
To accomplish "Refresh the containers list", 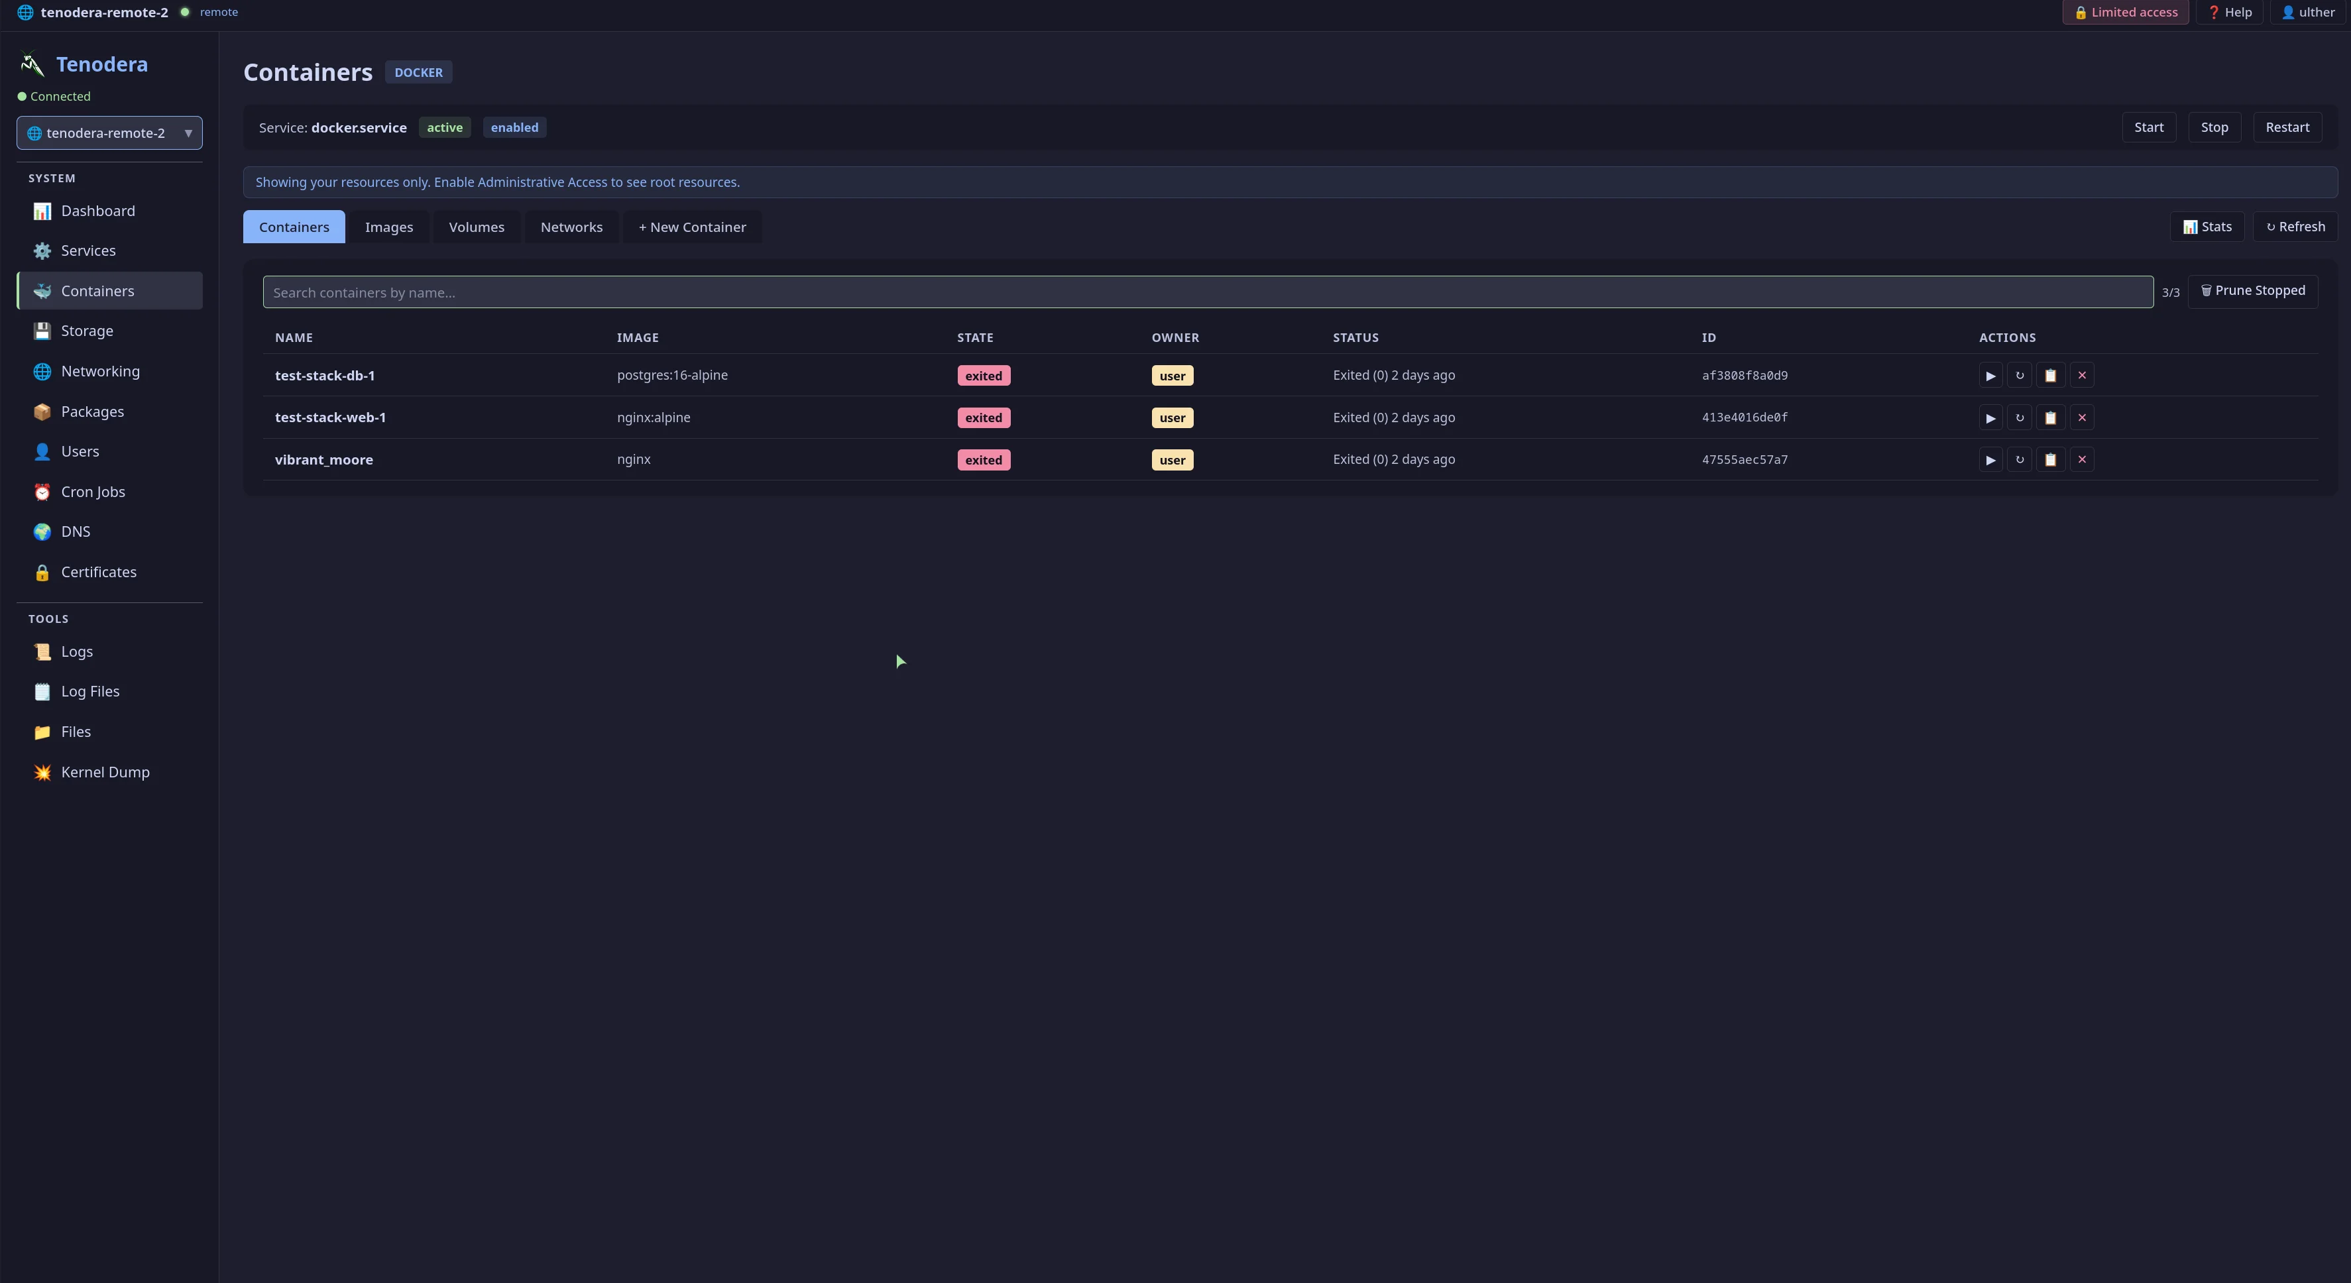I will (x=2295, y=227).
